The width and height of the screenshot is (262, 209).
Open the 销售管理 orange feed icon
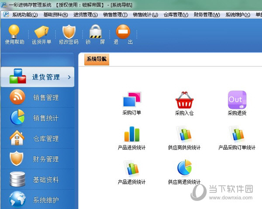17,97
